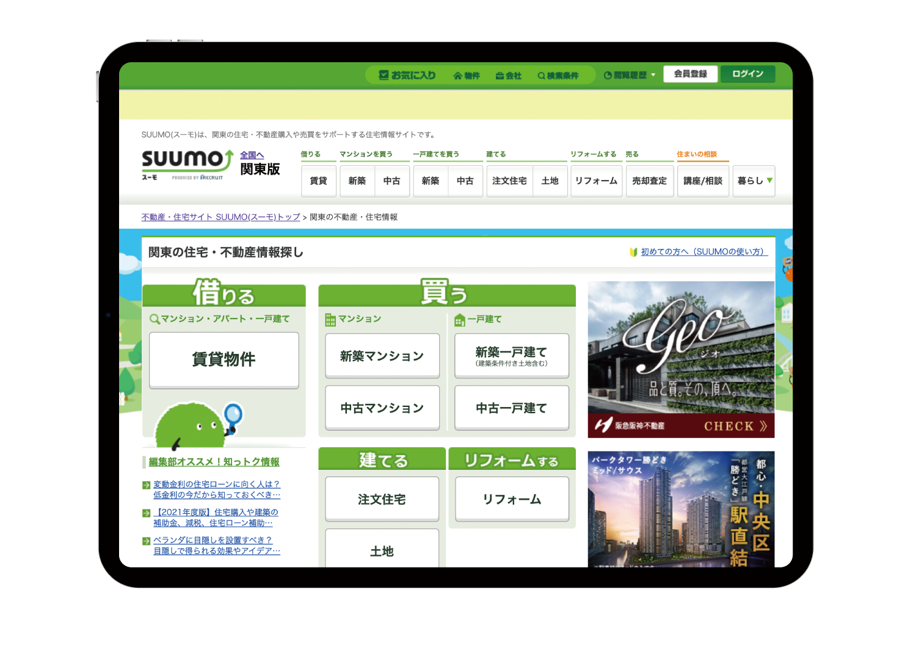
Task: Expand the 暮らし dropdown menu
Action: tap(754, 181)
